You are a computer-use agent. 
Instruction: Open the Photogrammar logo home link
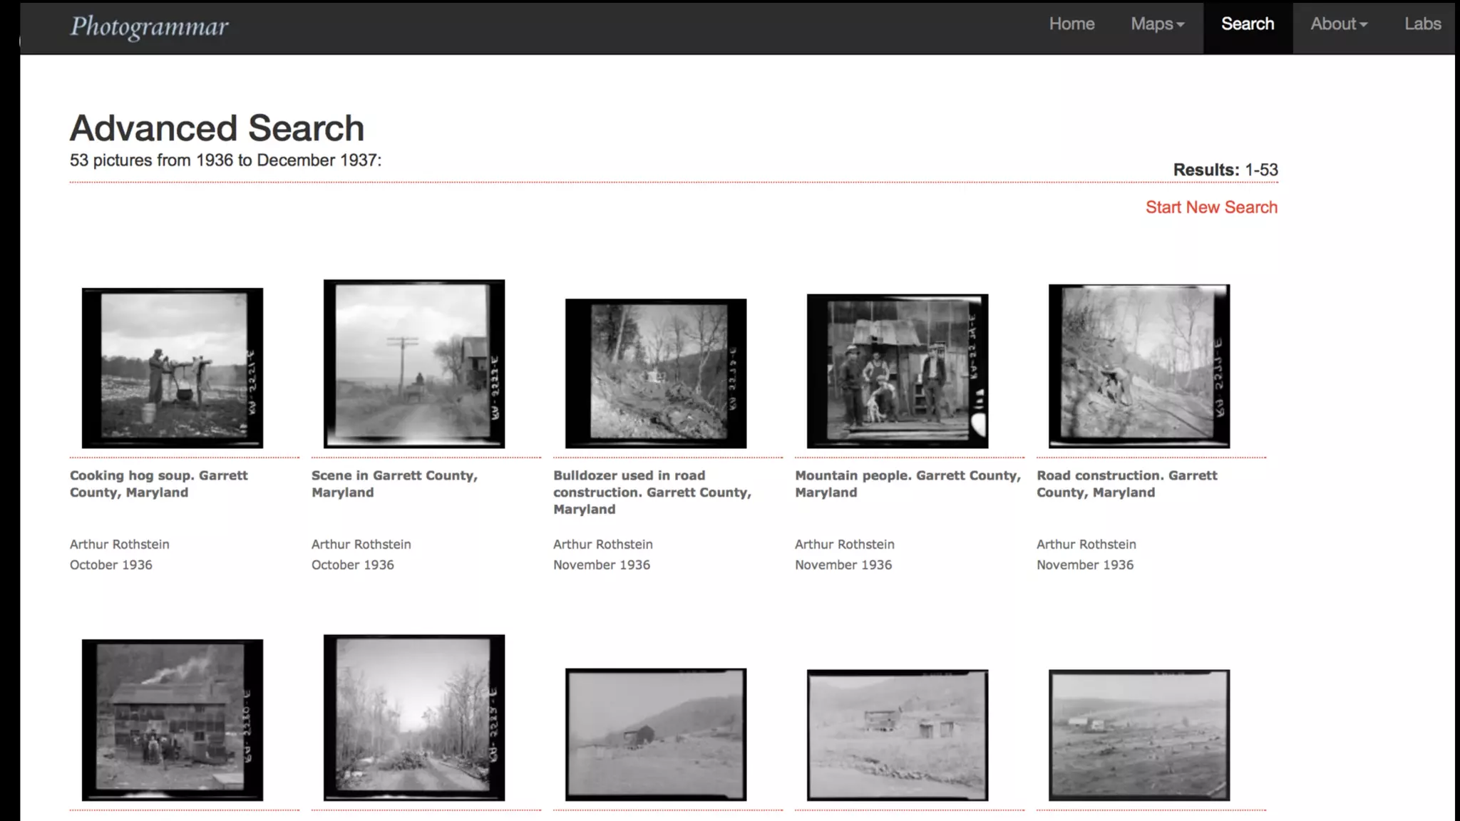click(x=149, y=26)
